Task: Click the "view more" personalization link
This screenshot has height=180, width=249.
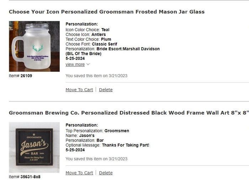Action: pyautogui.click(x=75, y=64)
